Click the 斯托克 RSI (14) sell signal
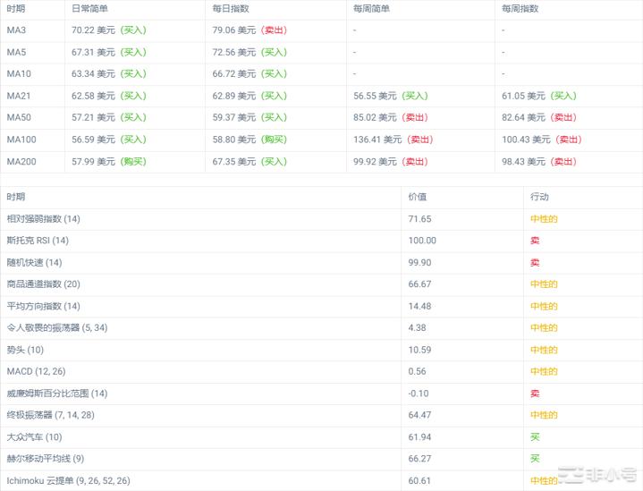Viewport: 643px width, 491px height. [x=535, y=241]
